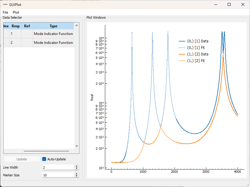Decrease Line Width with the down arrow
This screenshot has width=250, height=187.
76,169
